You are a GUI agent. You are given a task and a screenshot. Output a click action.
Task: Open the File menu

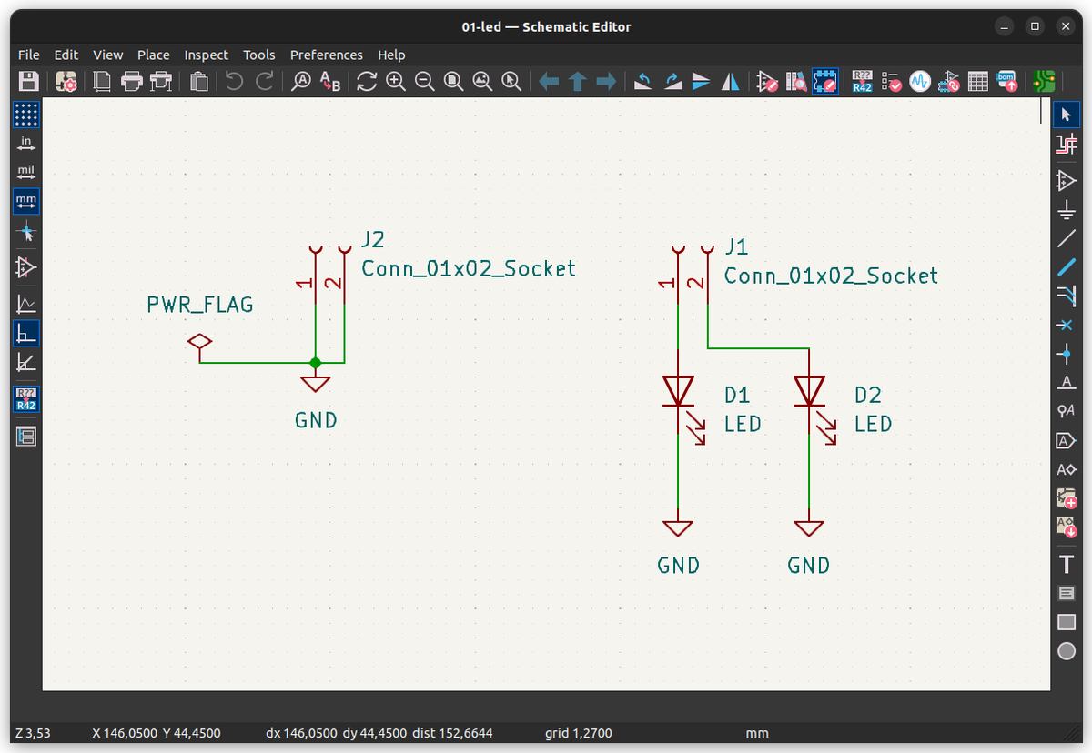click(28, 55)
